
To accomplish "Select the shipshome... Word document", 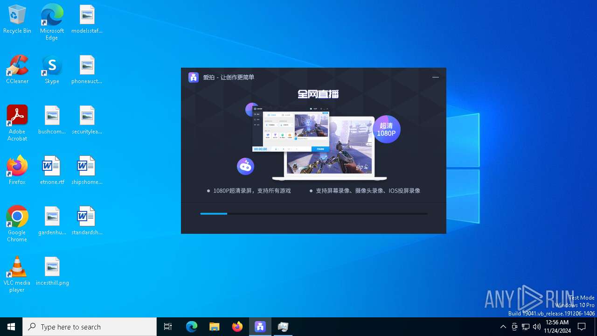I will click(87, 171).
